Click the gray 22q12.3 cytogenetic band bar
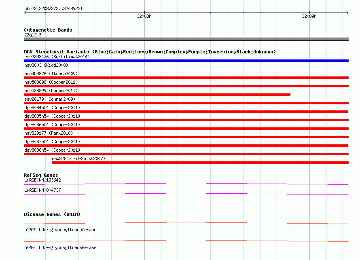 click(x=186, y=39)
